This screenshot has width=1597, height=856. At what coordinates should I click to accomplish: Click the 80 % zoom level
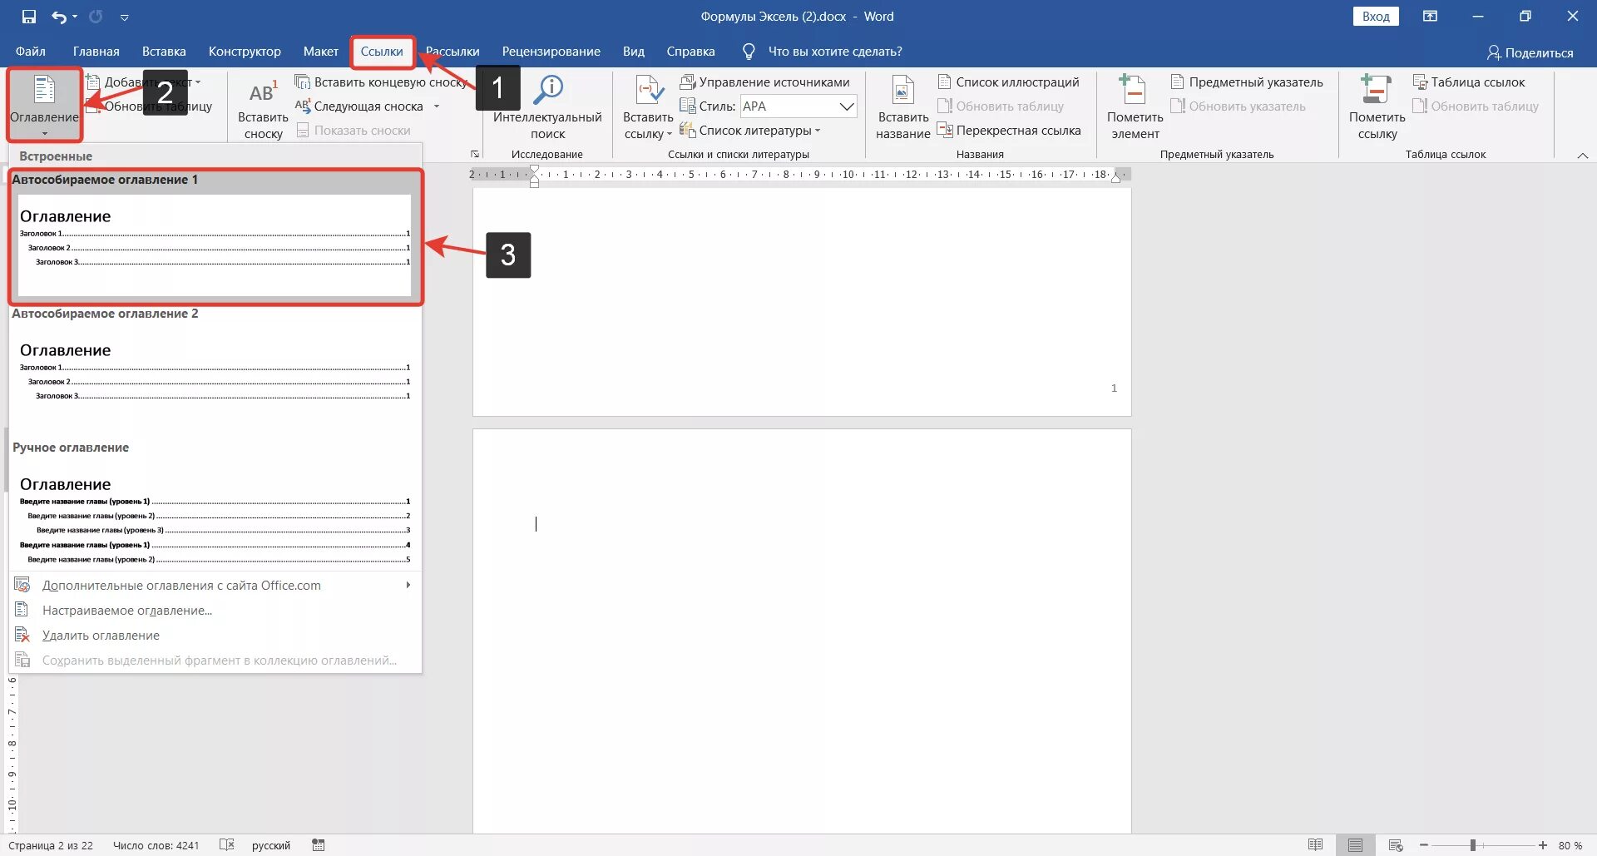pyautogui.click(x=1570, y=845)
